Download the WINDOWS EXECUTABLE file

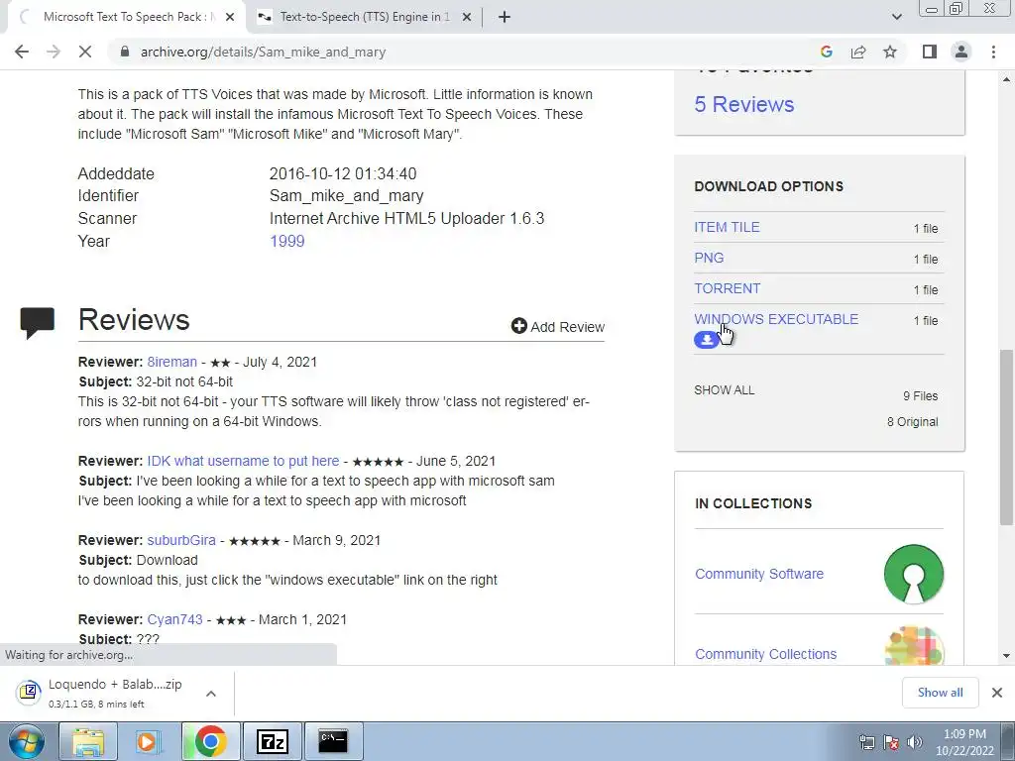coord(776,319)
